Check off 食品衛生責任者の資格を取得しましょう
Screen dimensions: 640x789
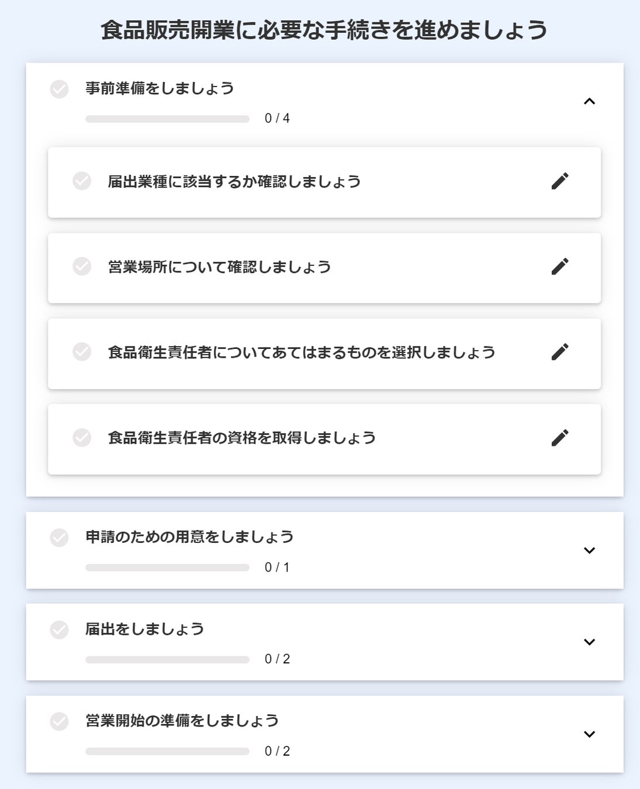click(82, 437)
